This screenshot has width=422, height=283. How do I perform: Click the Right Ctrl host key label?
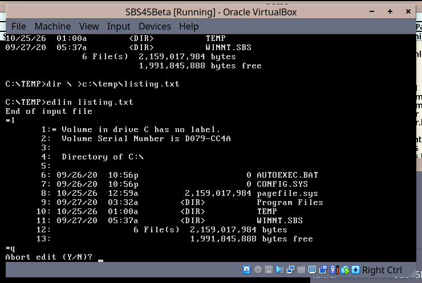[382, 270]
